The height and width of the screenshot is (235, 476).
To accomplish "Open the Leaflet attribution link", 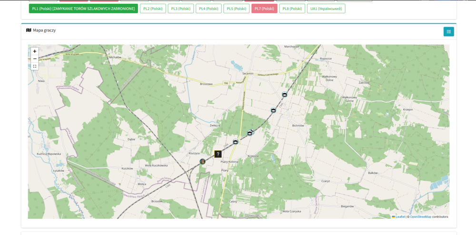I will [x=400, y=217].
